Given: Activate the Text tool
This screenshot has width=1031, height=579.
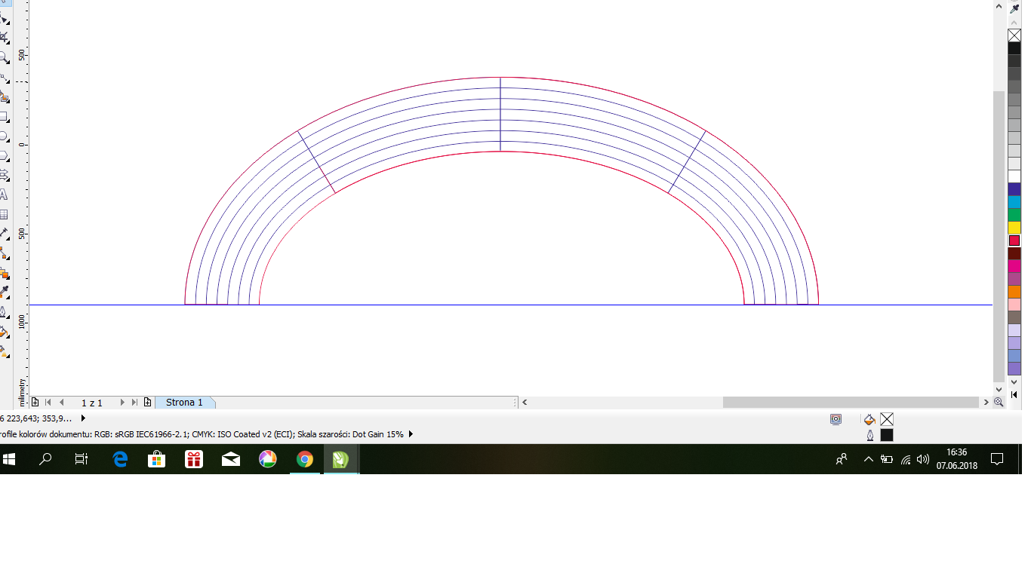Looking at the screenshot, I should pyautogui.click(x=4, y=195).
